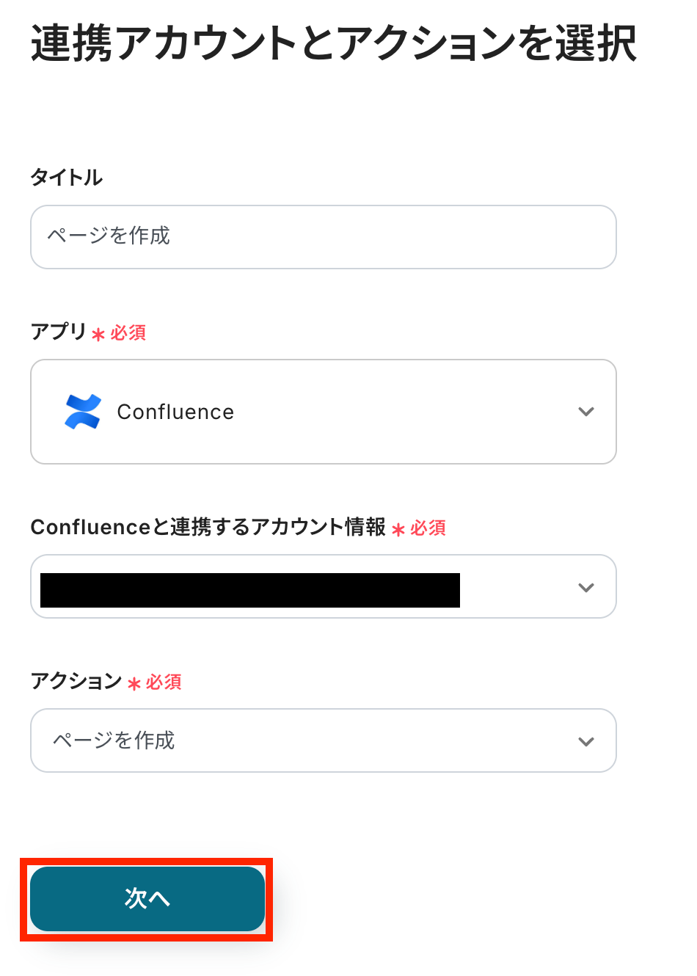Open the account info dropdown arrow
The height and width of the screenshot is (976, 697).
[585, 587]
